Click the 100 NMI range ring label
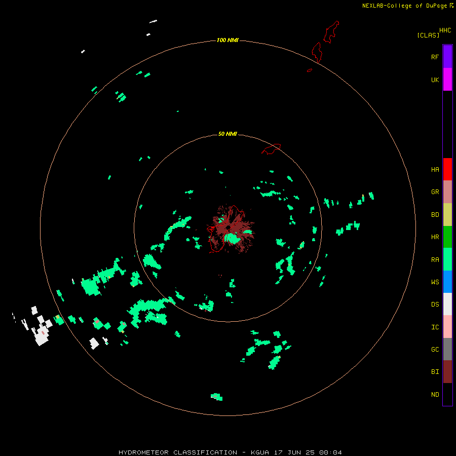 pyautogui.click(x=227, y=40)
